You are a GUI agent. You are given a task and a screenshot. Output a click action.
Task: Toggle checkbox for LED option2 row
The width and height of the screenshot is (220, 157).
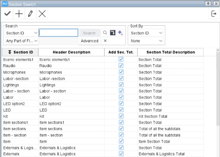(121, 103)
